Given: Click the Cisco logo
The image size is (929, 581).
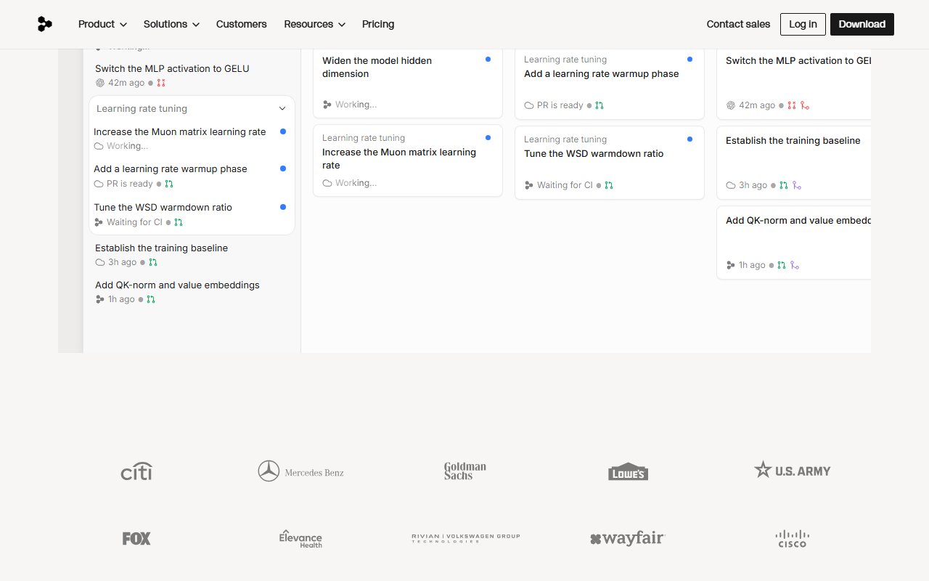Looking at the screenshot, I should coord(792,539).
